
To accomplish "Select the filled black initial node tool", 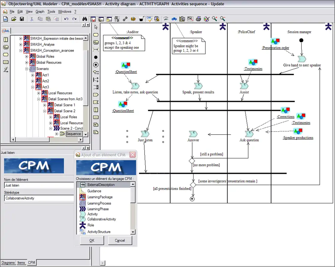I will coord(96,57).
